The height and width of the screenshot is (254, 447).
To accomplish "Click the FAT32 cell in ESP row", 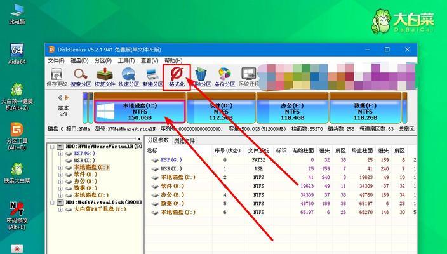I will (x=258, y=160).
